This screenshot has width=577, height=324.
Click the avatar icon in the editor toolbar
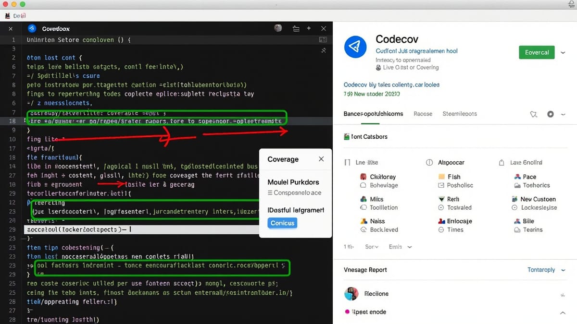tap(278, 28)
